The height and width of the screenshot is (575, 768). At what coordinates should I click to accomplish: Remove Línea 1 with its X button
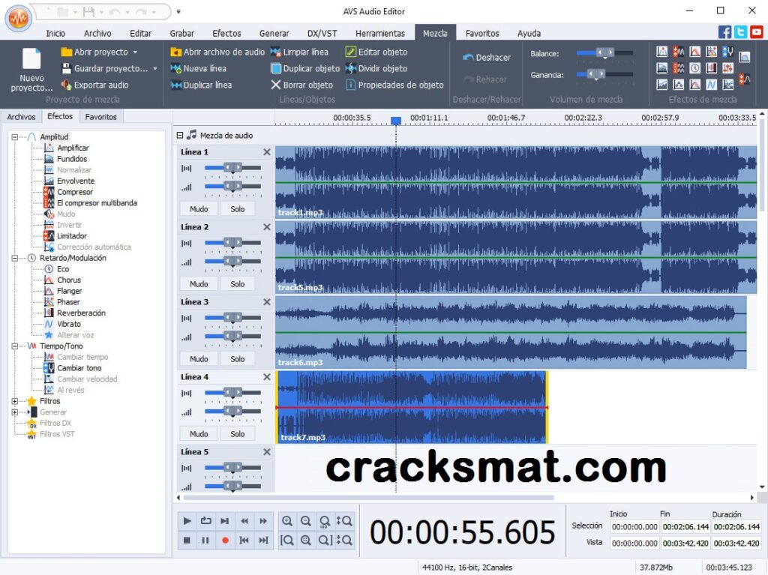click(267, 152)
